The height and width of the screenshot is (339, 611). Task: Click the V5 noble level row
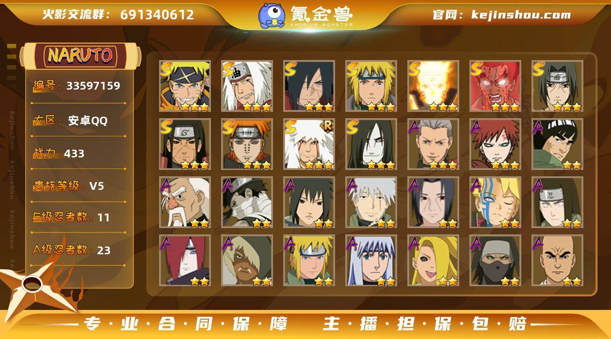pyautogui.click(x=79, y=186)
